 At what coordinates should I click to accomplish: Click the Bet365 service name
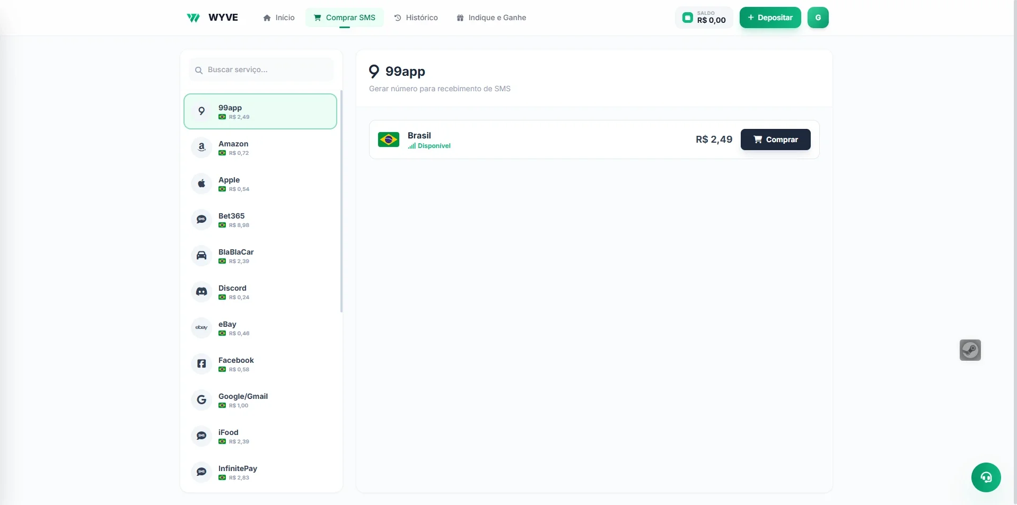pos(232,216)
